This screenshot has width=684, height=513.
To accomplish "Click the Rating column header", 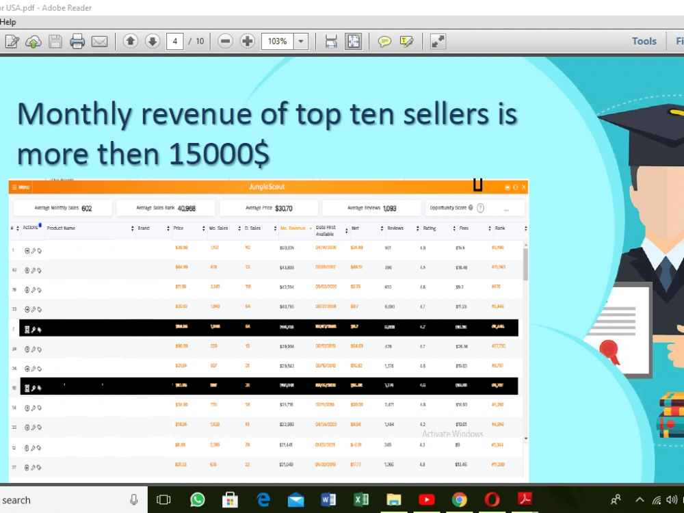I will tap(430, 228).
